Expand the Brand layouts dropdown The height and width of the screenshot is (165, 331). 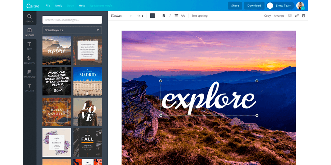pyautogui.click(x=72, y=30)
